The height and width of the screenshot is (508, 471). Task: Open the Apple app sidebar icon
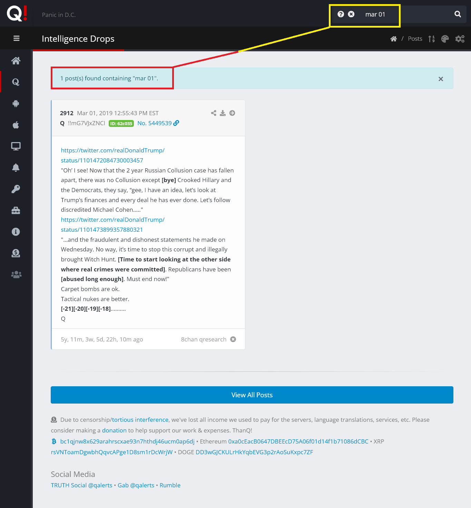(x=16, y=125)
